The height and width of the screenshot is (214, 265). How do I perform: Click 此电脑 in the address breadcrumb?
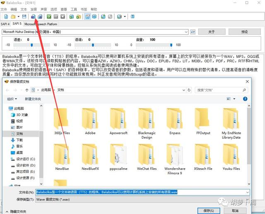click(46, 90)
